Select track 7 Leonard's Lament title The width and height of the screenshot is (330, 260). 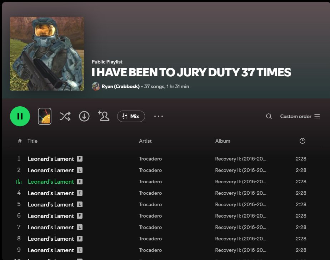[x=51, y=227]
